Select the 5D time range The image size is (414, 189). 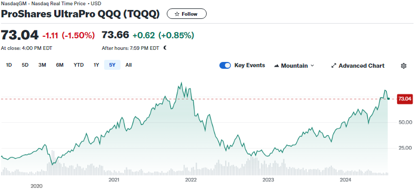point(25,65)
